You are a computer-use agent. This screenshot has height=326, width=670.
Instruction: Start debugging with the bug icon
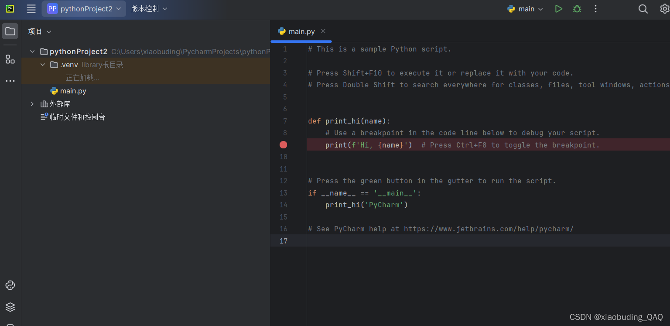(577, 9)
